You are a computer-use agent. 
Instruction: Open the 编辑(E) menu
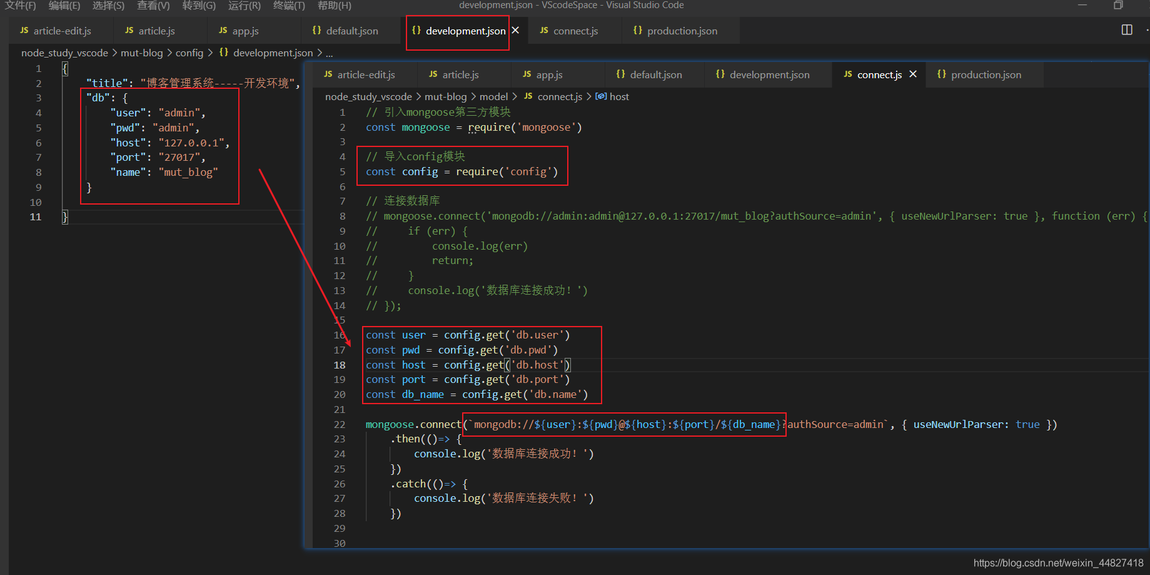(64, 6)
